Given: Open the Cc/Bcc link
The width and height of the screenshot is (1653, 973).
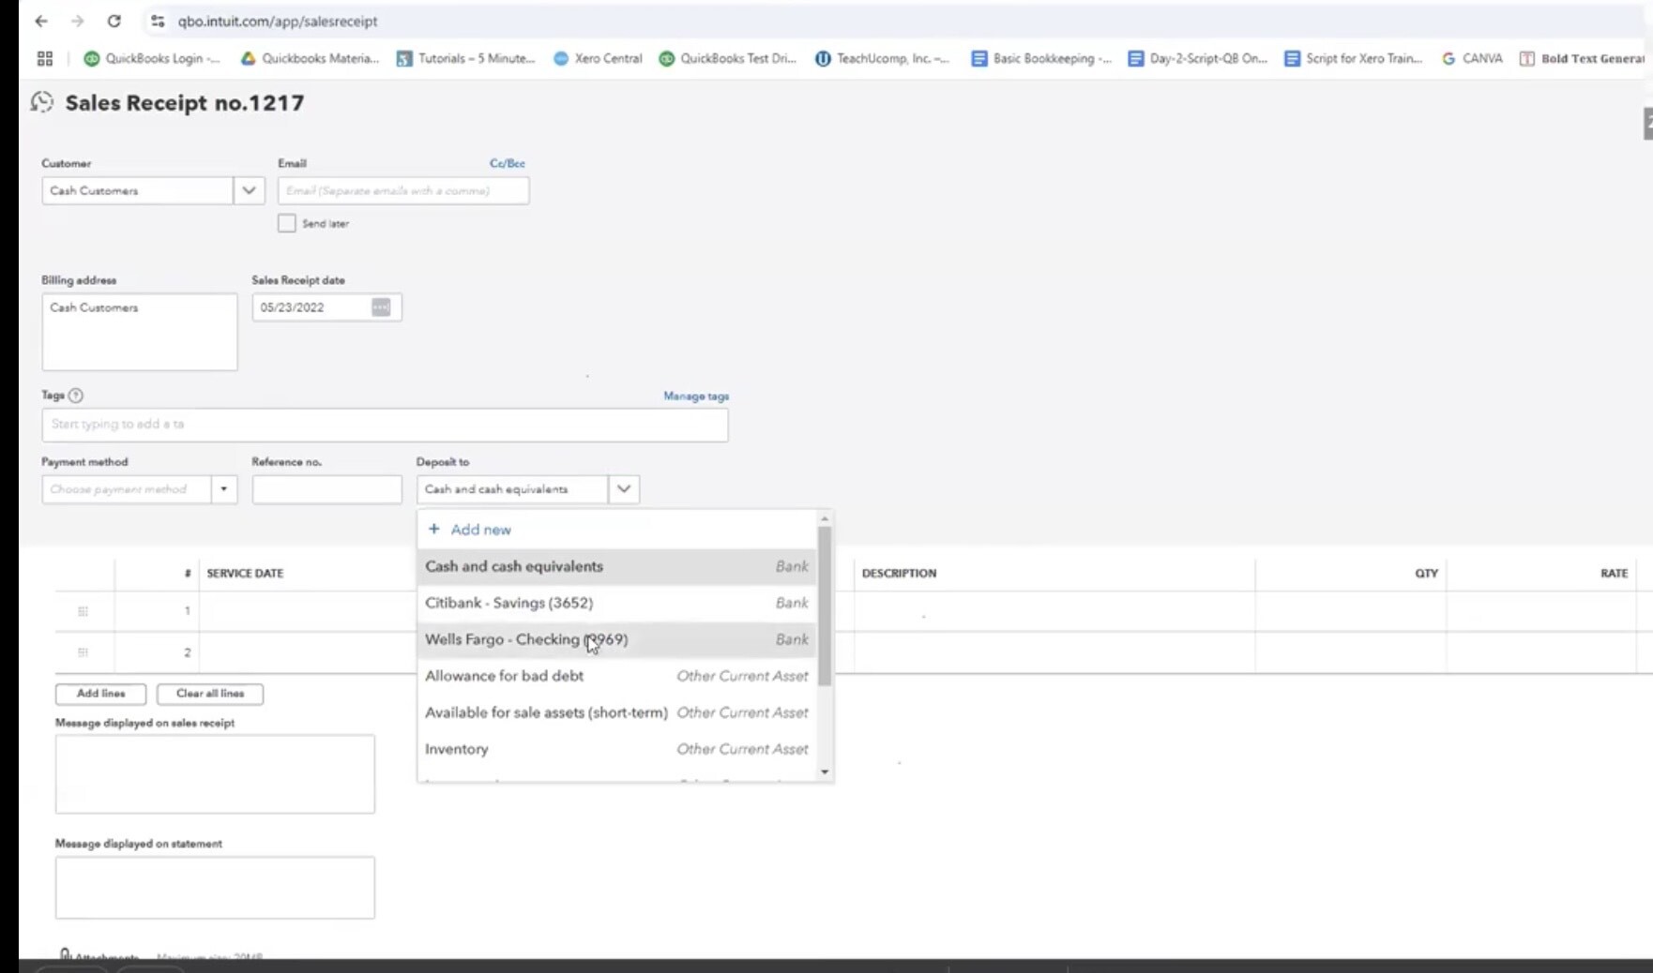Looking at the screenshot, I should [508, 163].
